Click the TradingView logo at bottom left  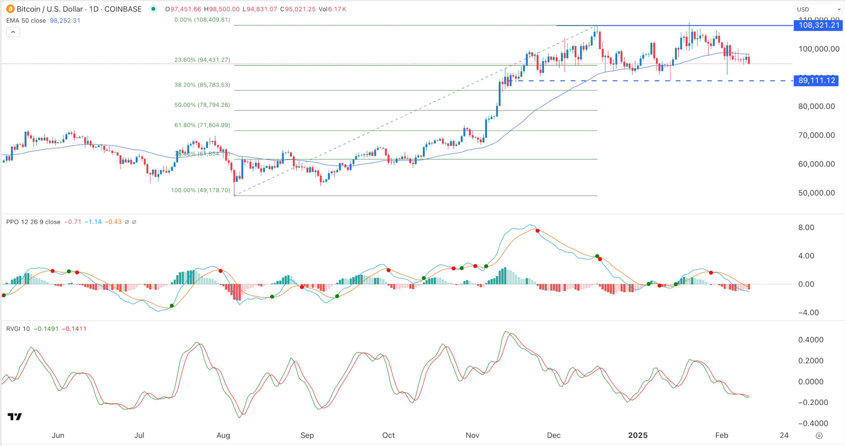click(x=15, y=417)
